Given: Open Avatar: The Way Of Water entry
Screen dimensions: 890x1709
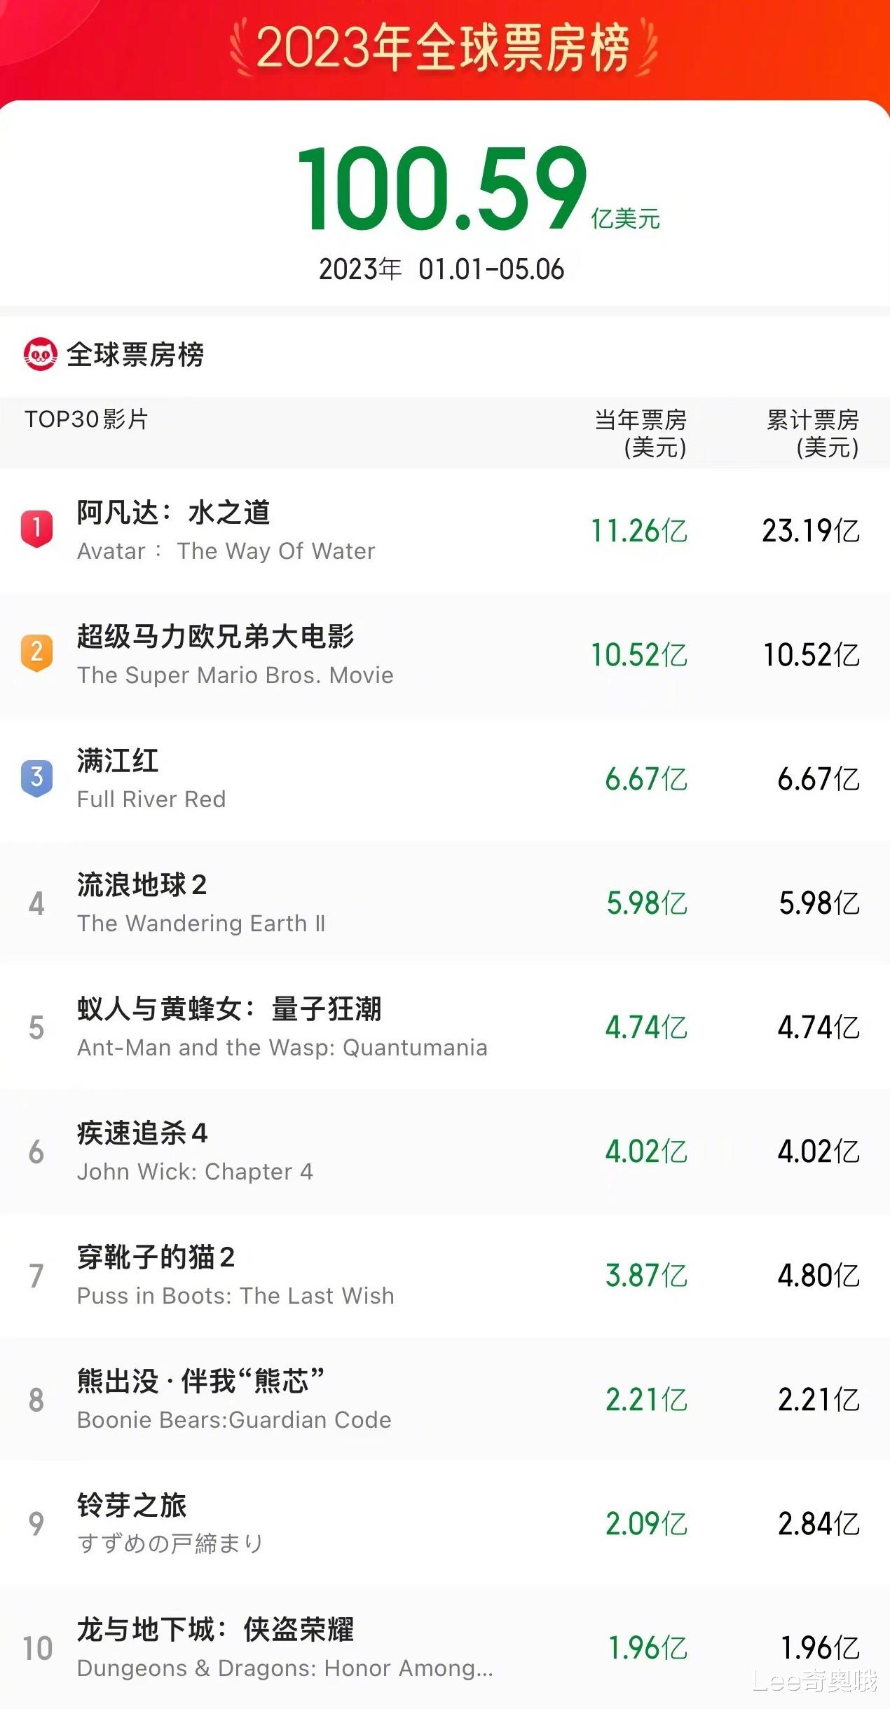Looking at the screenshot, I should coord(226,531).
